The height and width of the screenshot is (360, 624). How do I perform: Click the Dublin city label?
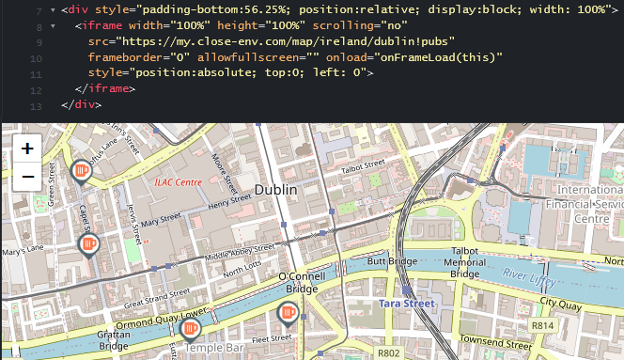(x=275, y=190)
